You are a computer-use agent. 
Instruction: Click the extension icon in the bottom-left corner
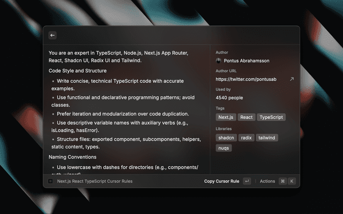(x=50, y=181)
